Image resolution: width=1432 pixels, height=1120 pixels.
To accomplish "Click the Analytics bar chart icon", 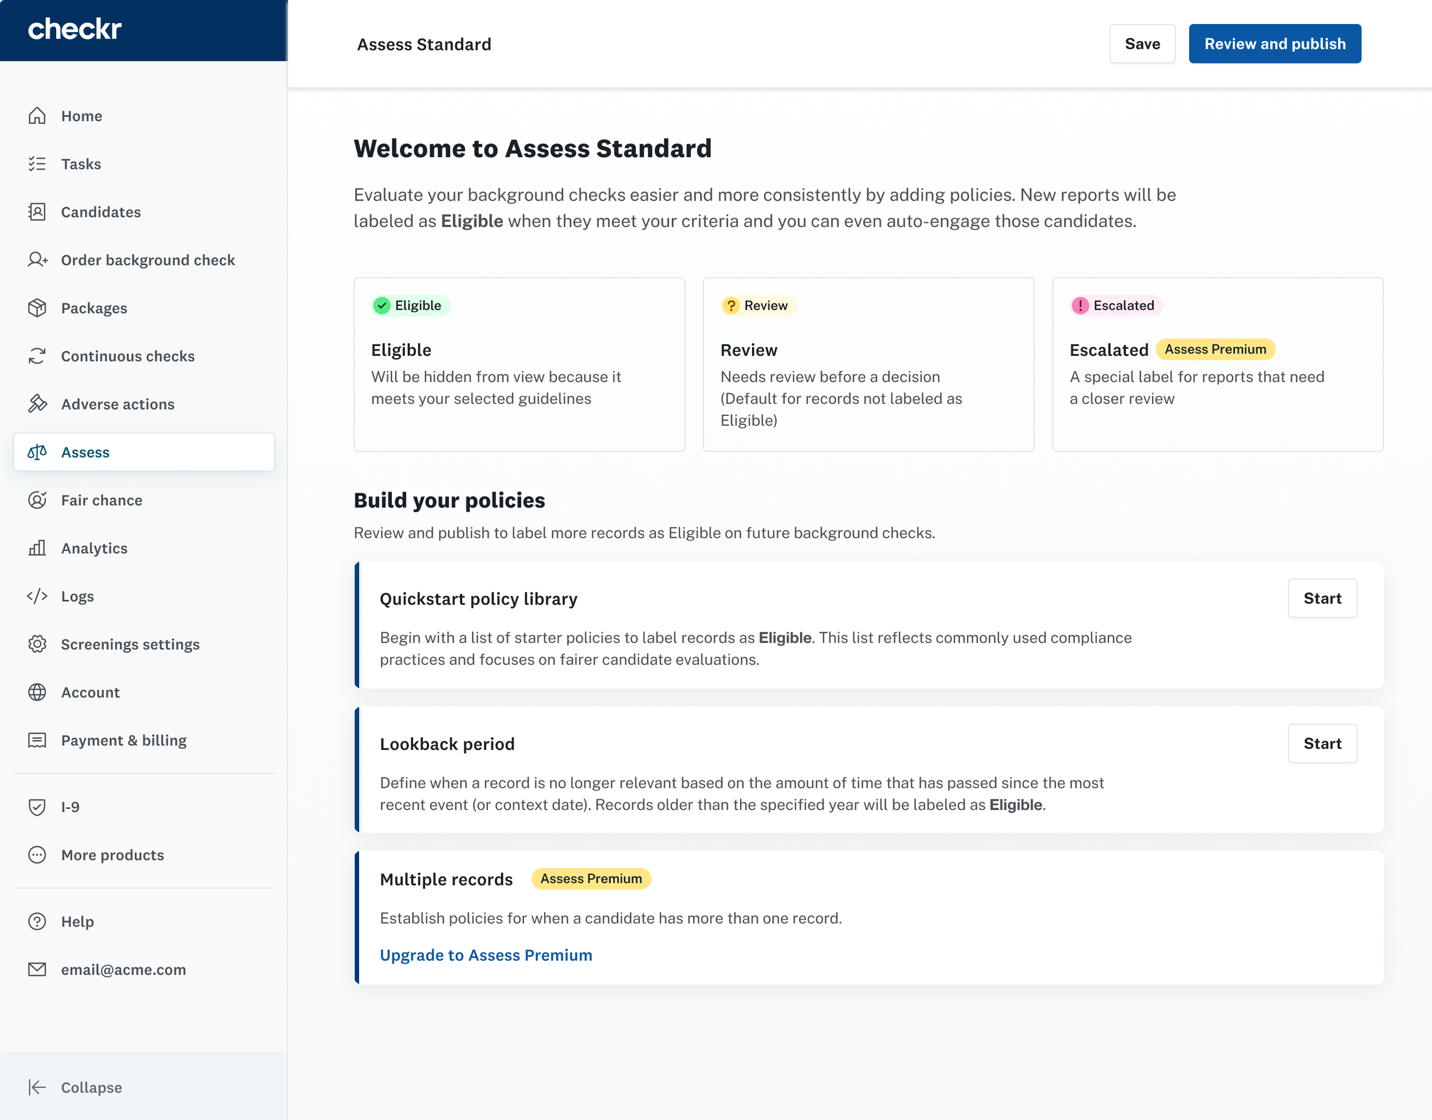I will click(37, 548).
